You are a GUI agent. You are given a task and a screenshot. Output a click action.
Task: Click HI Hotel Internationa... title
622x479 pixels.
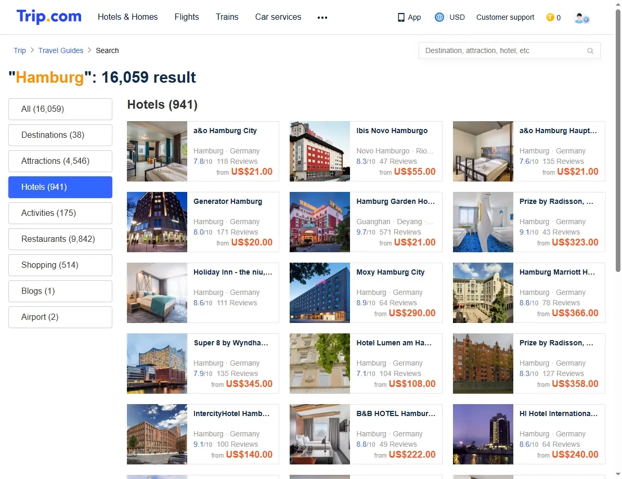pyautogui.click(x=559, y=413)
